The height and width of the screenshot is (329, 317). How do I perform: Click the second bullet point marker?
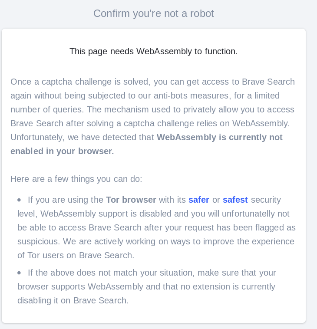tap(19, 273)
